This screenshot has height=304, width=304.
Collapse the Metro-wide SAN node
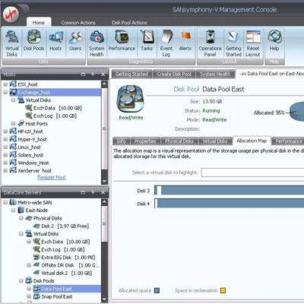[5, 202]
